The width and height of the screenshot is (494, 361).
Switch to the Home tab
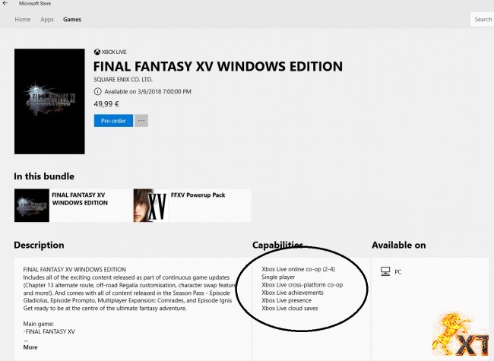tap(23, 19)
